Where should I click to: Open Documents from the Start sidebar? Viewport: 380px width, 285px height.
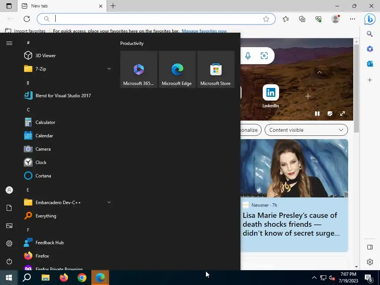click(x=9, y=208)
